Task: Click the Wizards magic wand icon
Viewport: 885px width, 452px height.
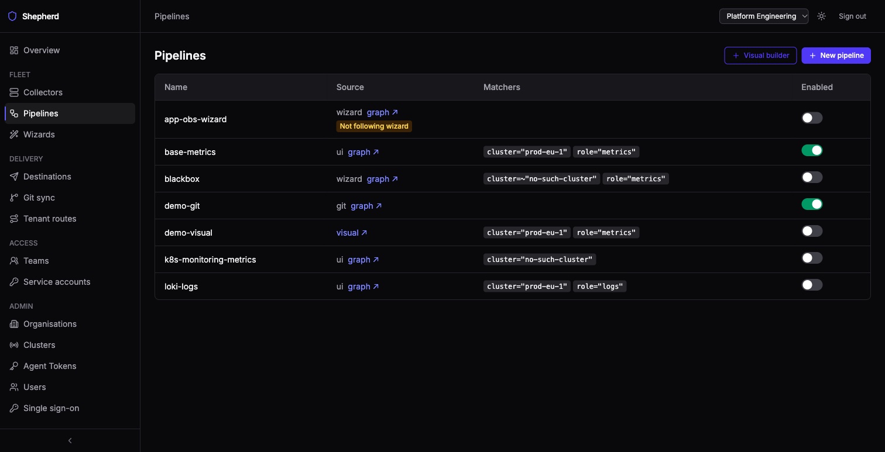Action: point(14,134)
